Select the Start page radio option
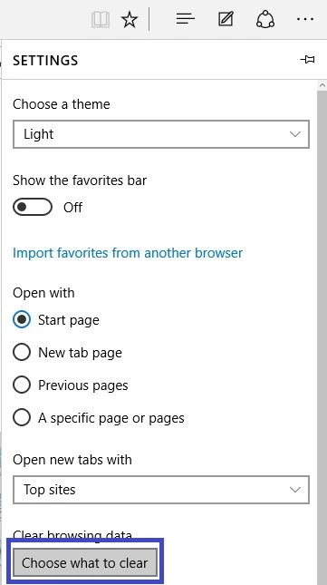This screenshot has width=327, height=585. [22, 320]
